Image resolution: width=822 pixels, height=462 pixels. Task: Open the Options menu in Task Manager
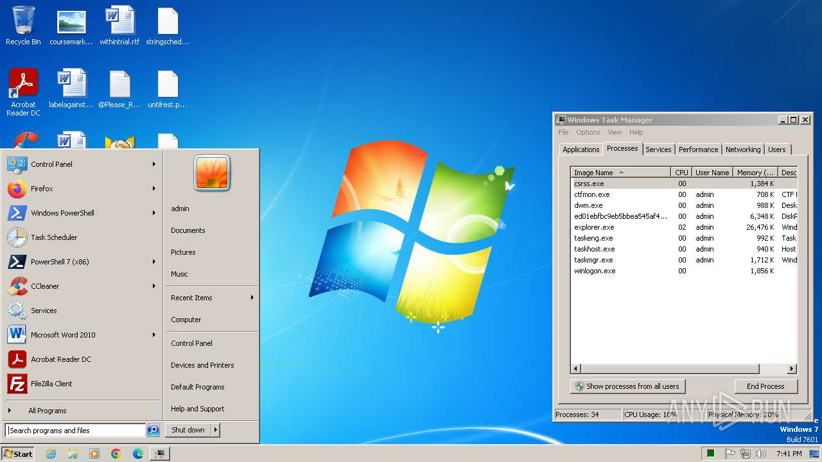click(588, 132)
